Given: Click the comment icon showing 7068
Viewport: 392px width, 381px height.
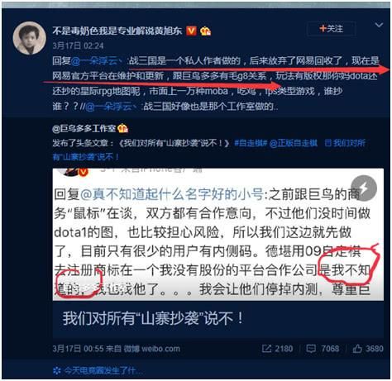Looking at the screenshot, I should pos(311,349).
